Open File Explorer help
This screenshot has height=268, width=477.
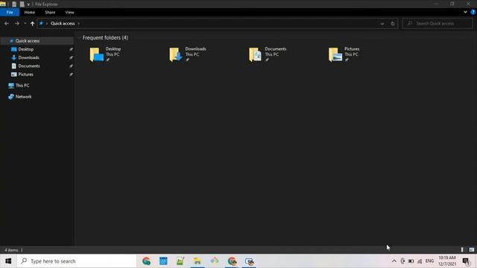click(473, 12)
